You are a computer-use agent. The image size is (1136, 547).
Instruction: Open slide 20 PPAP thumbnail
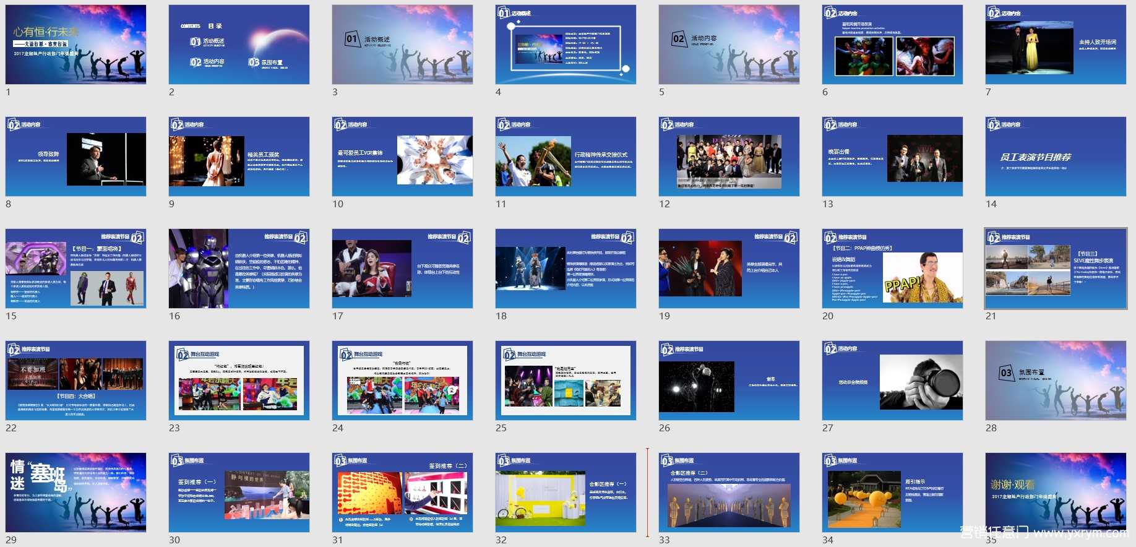click(x=893, y=269)
